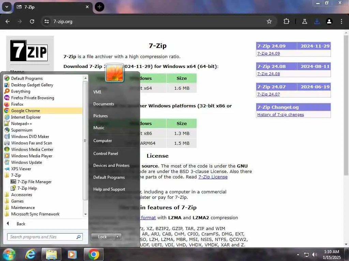Bookmark this page with the star
The width and height of the screenshot is (349, 261).
(269, 21)
